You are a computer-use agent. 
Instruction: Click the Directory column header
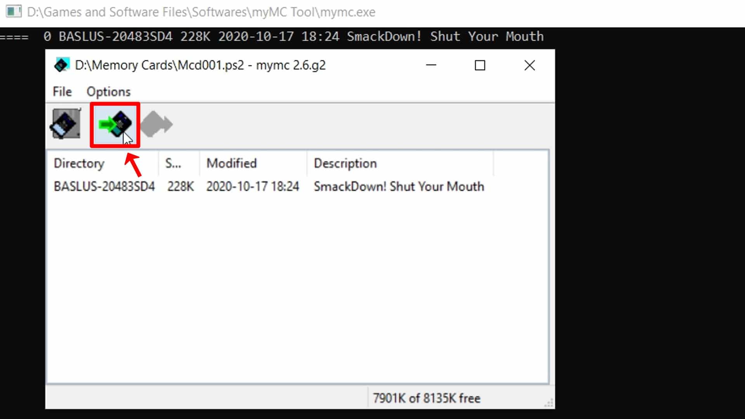pyautogui.click(x=79, y=163)
